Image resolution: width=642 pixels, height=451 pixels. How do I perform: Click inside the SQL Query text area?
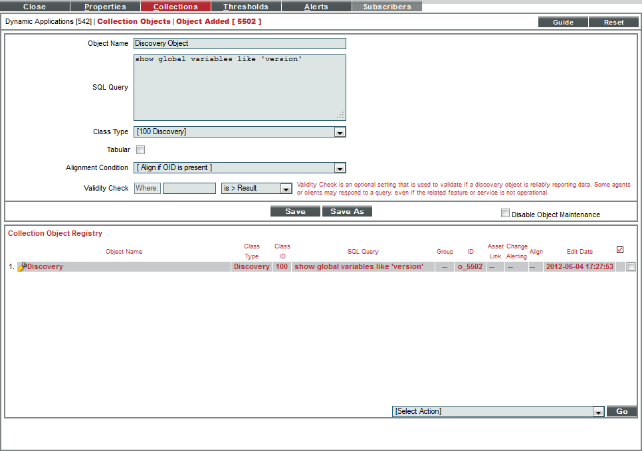click(x=239, y=86)
